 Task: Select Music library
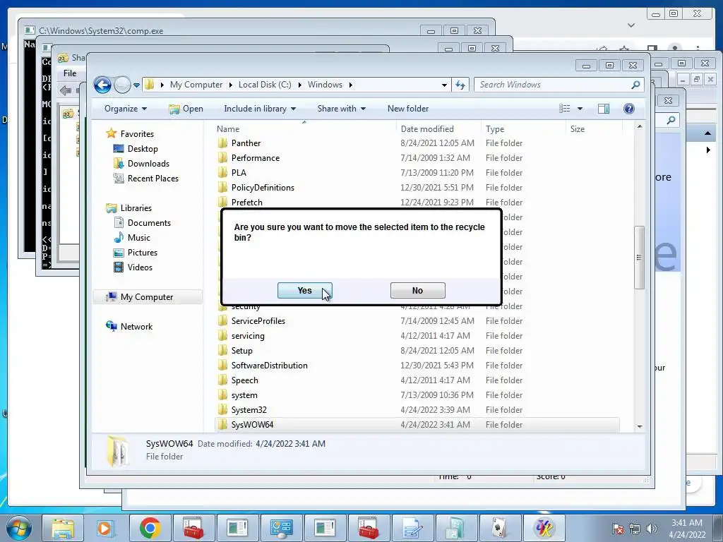(x=138, y=238)
